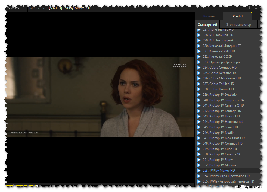Click play icon next to 028. KLI Новинки HD
The height and width of the screenshot is (192, 267).
tap(199, 35)
